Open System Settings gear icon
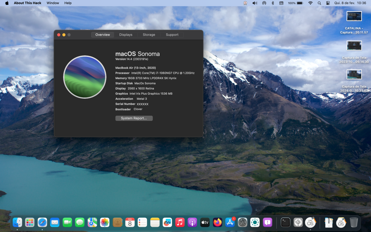Screen dimensions: 371x232 (x=243, y=222)
